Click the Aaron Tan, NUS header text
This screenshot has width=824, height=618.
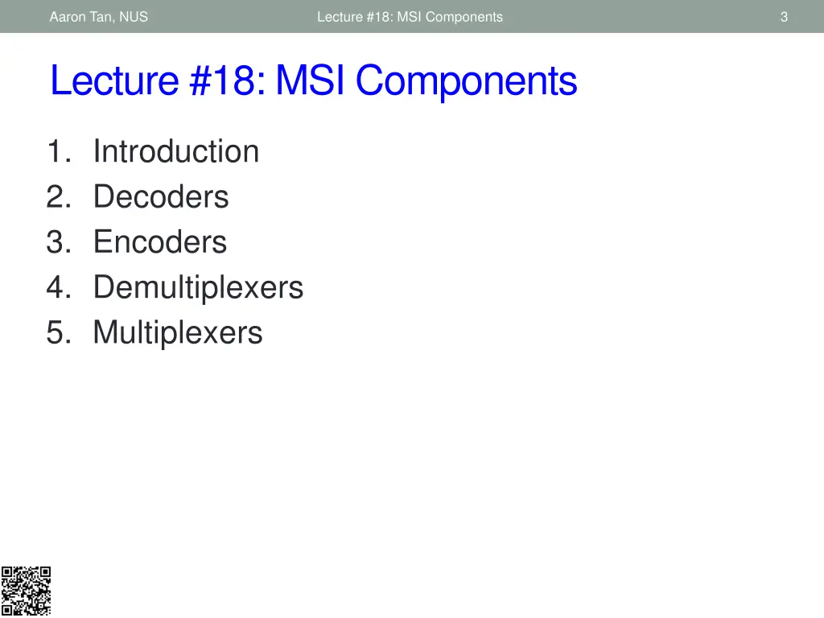click(99, 17)
